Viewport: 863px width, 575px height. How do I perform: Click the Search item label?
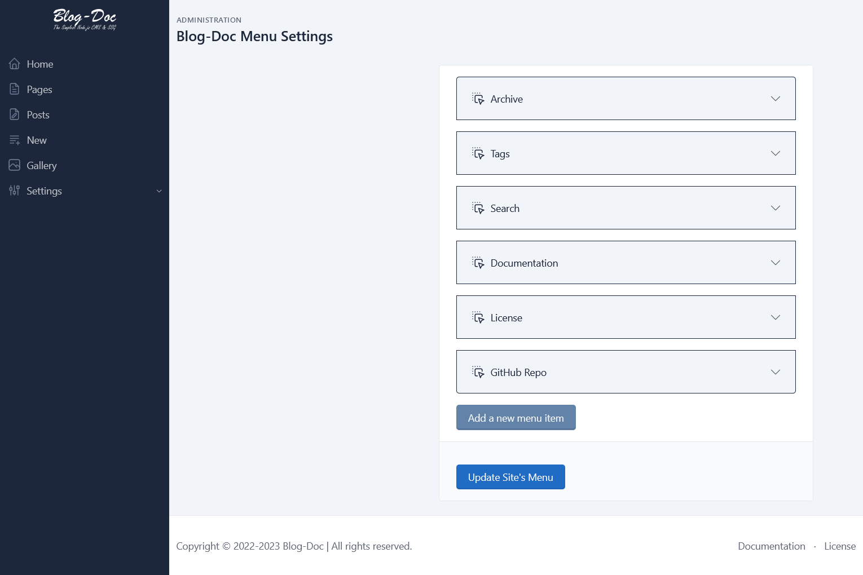pyautogui.click(x=505, y=208)
